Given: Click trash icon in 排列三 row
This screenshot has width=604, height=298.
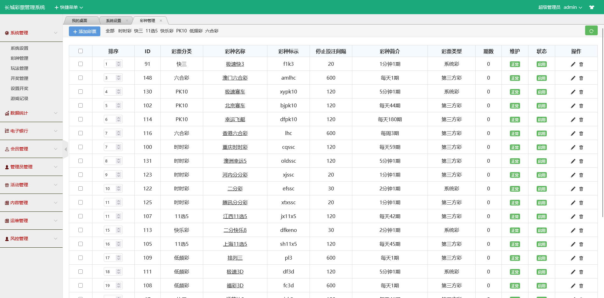Looking at the screenshot, I should click(581, 258).
